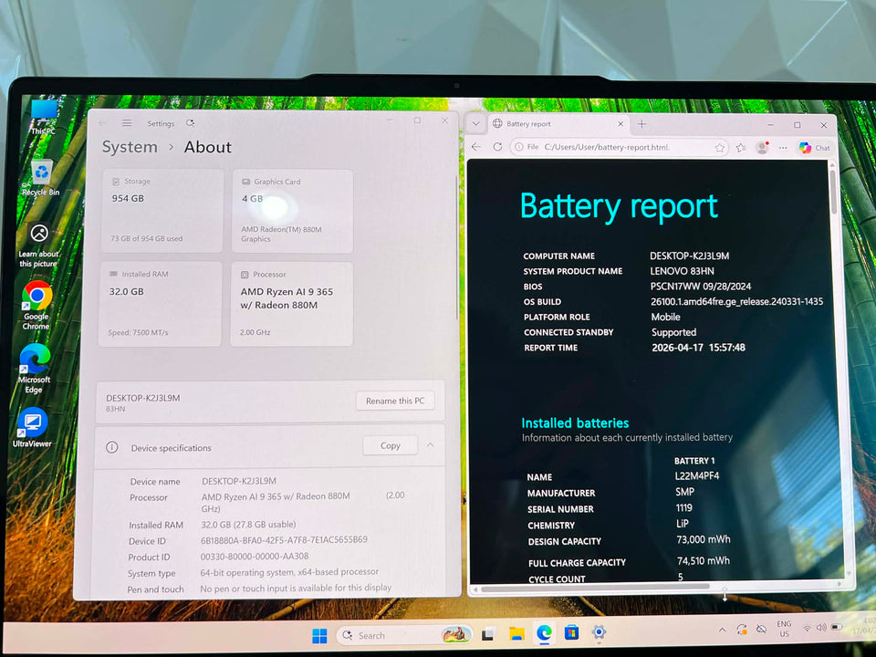876x657 pixels.
Task: Select the Product ID value text
Action: [255, 556]
